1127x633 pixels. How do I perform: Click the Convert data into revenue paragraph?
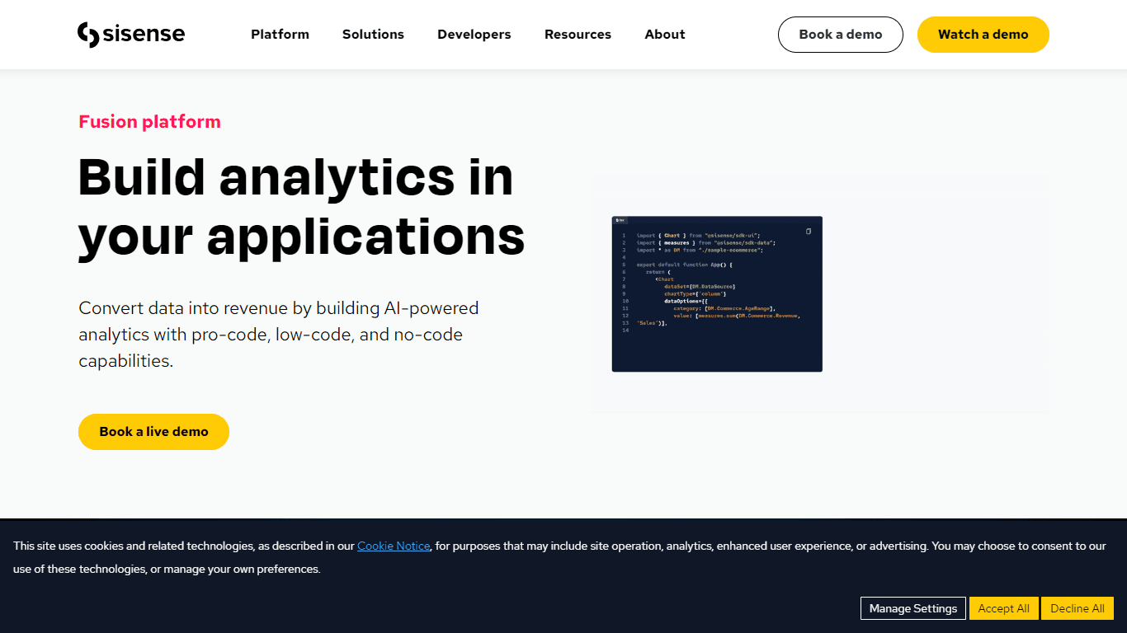click(279, 335)
